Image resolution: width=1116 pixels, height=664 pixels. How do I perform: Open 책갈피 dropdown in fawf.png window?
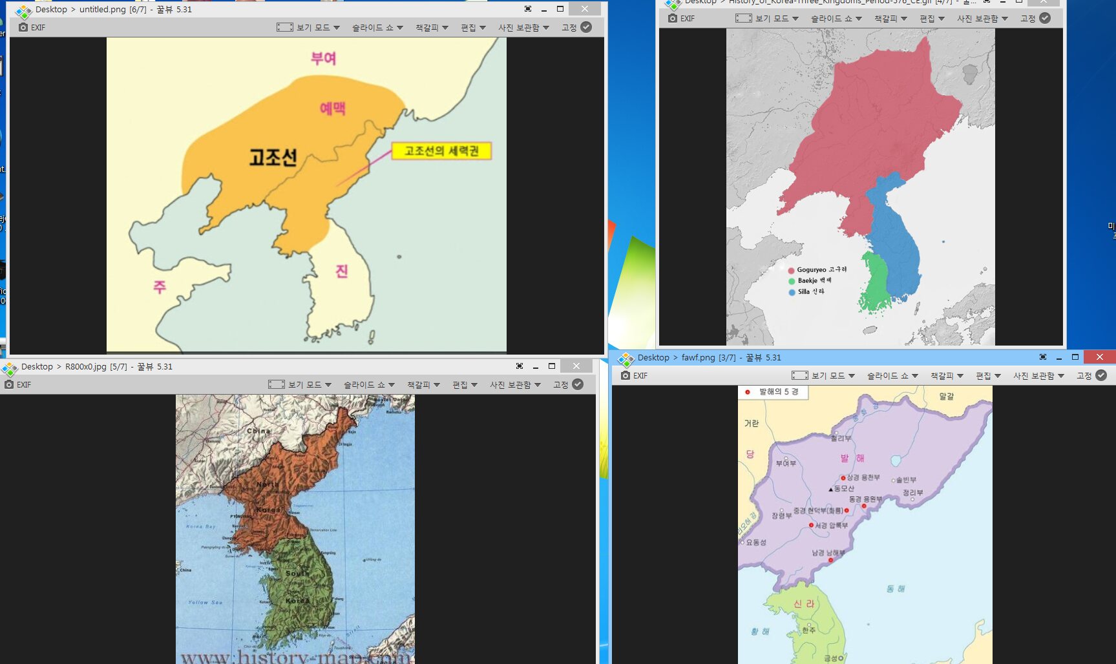tap(947, 376)
